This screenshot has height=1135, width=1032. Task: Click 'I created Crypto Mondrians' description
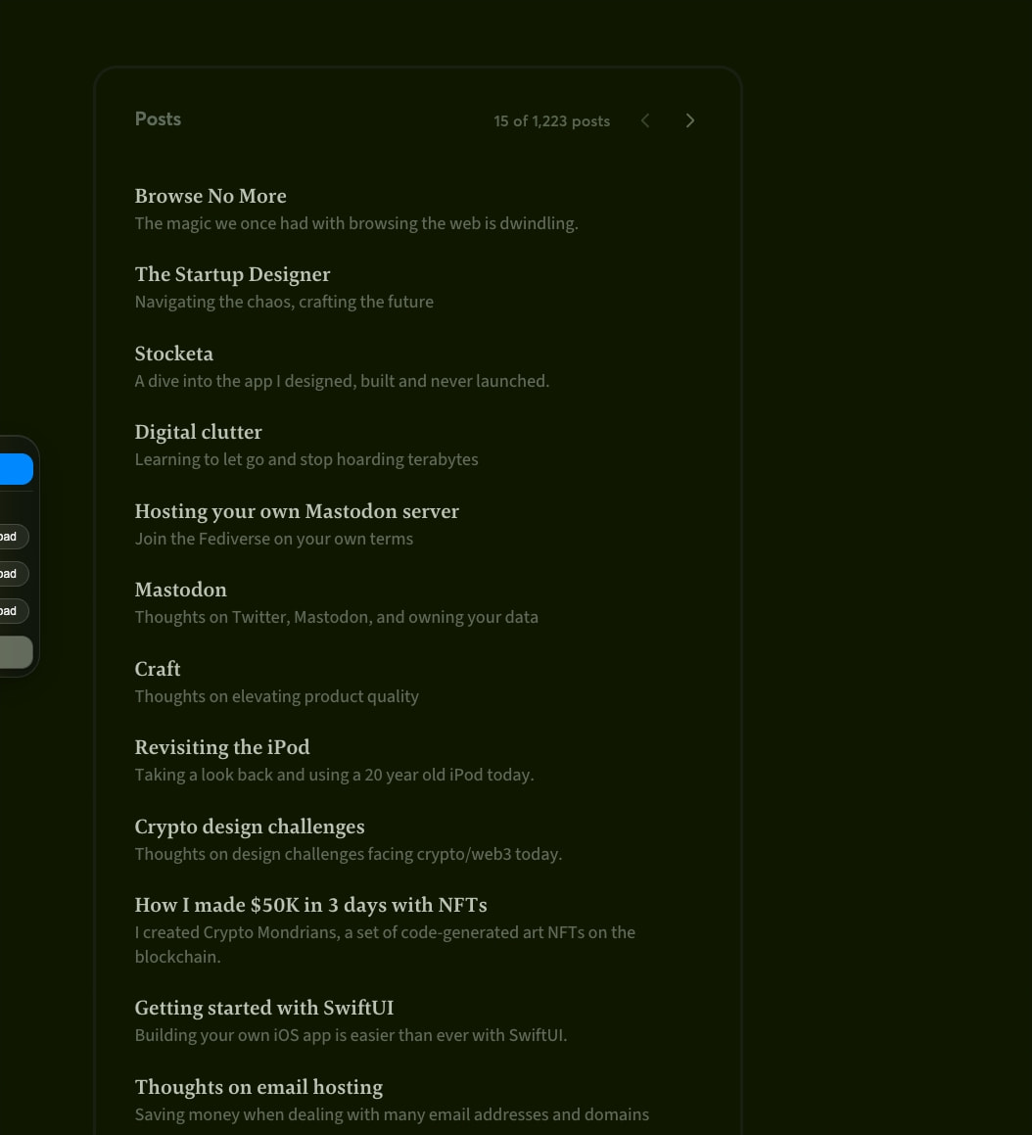[x=385, y=945]
